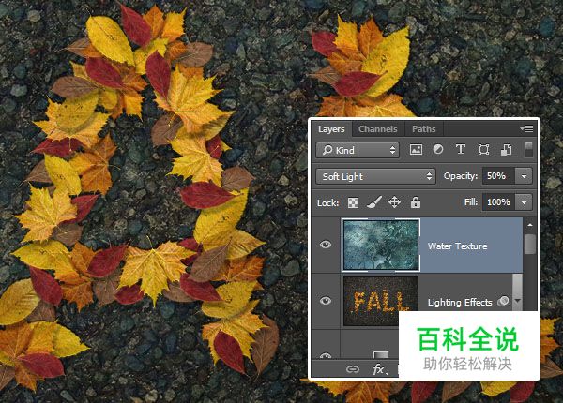563x403 pixels.
Task: Switch to the Channels tab
Action: click(x=378, y=129)
